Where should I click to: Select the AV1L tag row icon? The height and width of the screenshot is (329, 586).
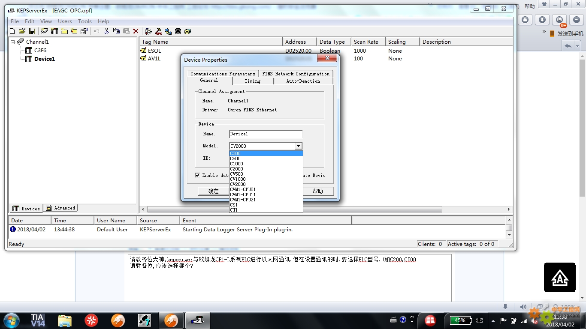[144, 58]
